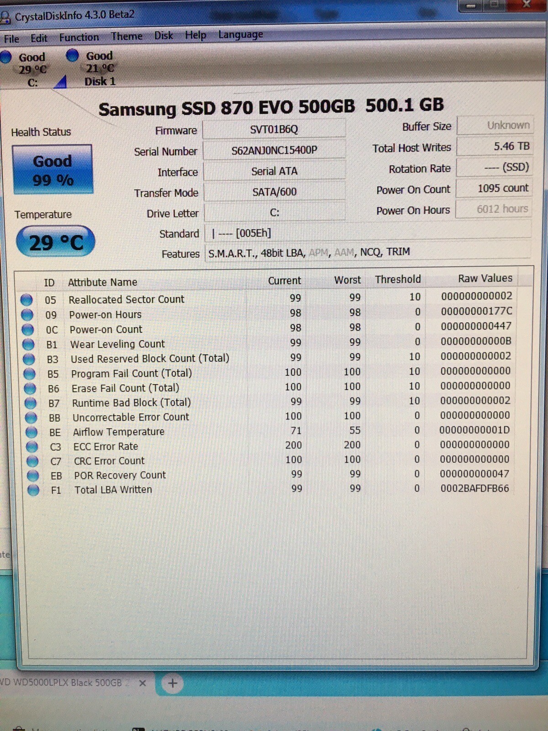
Task: Click the Rotation Rate value (SSD)
Action: pyautogui.click(x=495, y=167)
